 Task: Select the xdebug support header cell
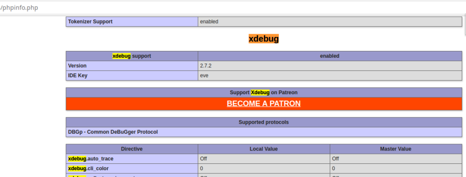132,56
